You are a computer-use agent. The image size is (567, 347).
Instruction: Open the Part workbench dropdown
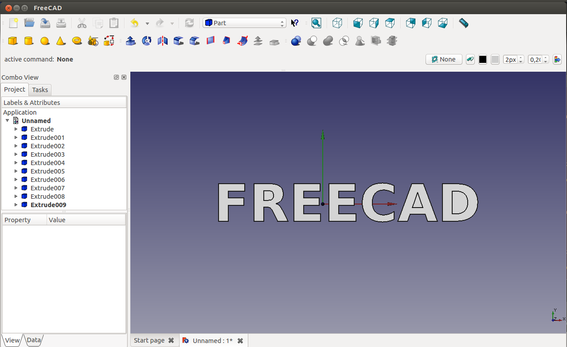click(x=244, y=23)
